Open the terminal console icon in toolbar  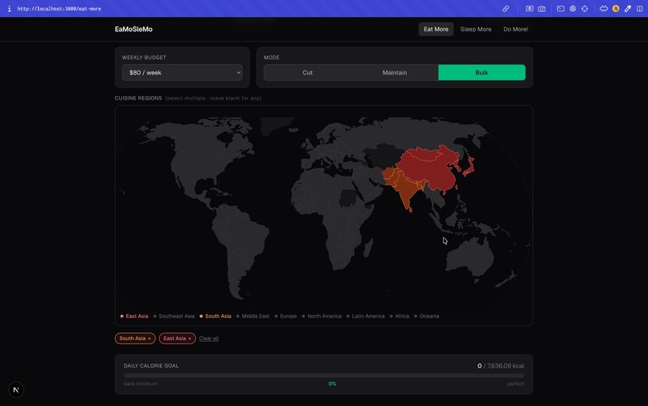pos(560,9)
